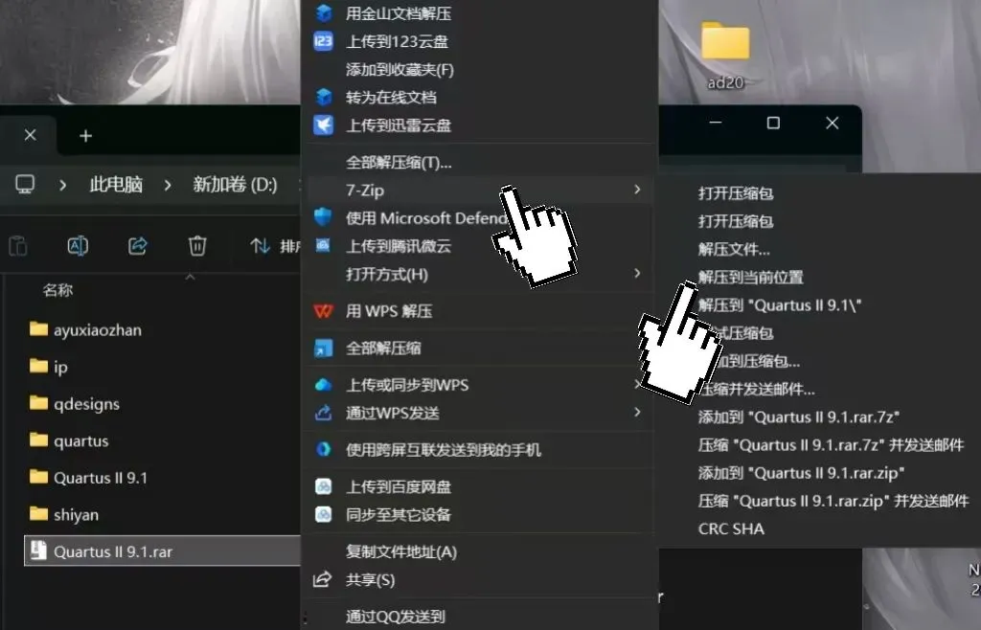Click the Baidu Netdisk upload icon
This screenshot has height=630, width=981.
click(x=323, y=486)
